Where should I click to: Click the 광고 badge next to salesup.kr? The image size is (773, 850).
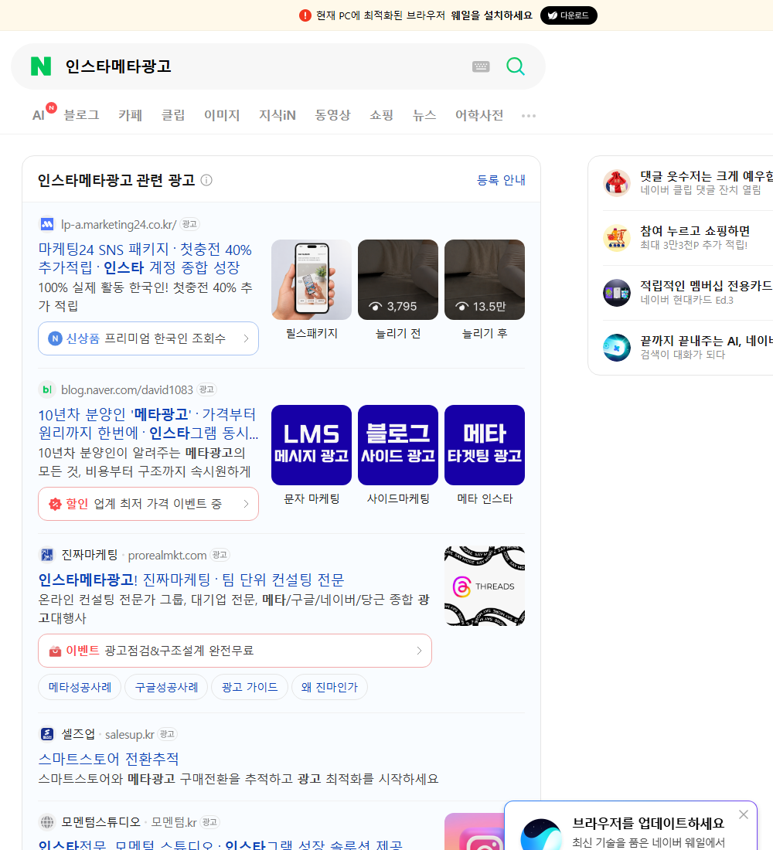pyautogui.click(x=167, y=734)
